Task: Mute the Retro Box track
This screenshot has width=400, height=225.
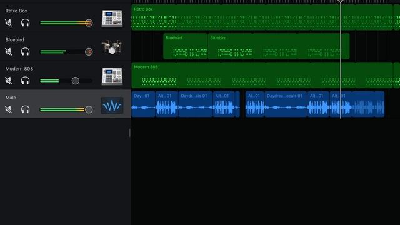Action: pyautogui.click(x=9, y=23)
